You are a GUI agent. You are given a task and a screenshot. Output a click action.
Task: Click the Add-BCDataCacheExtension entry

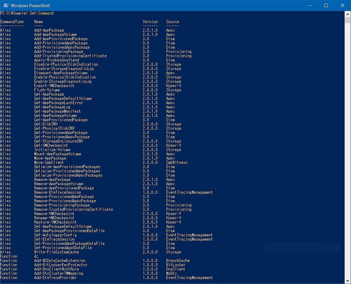[x=60, y=261]
